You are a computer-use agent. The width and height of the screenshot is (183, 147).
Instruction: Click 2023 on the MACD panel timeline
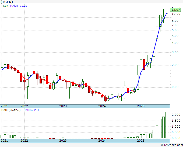pyautogui.click(x=63, y=141)
